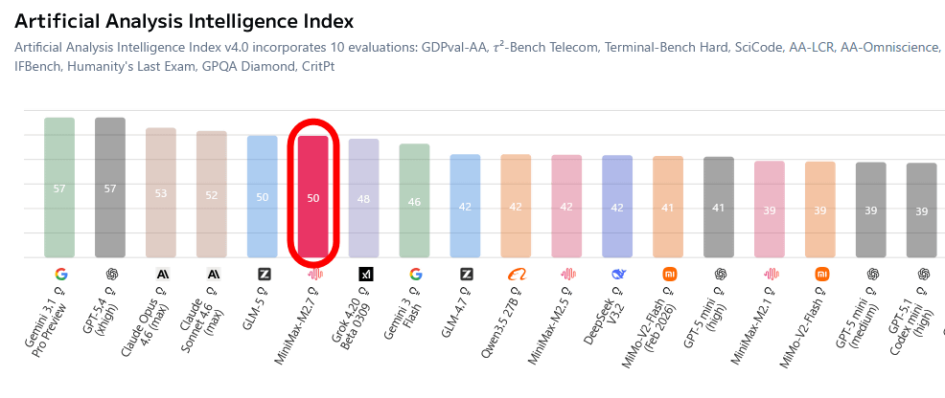This screenshot has height=398, width=945.
Task: Click the Gemini 3.1 Pro Preview bar
Action: click(59, 188)
